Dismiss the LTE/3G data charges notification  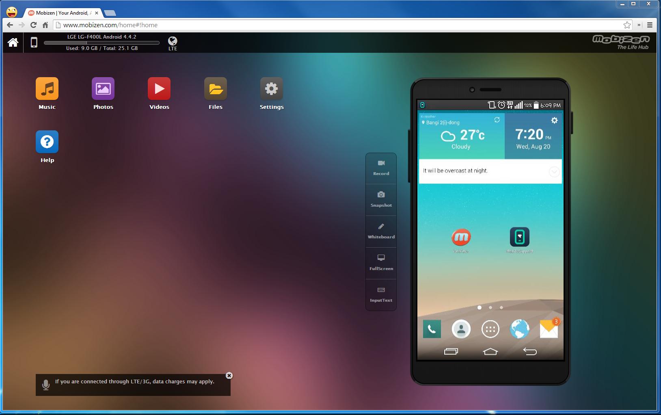(230, 375)
